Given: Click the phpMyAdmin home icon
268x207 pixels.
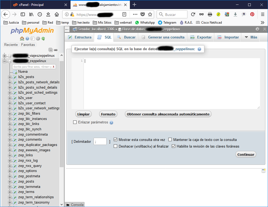Looking at the screenshot, I should tap(22, 39).
